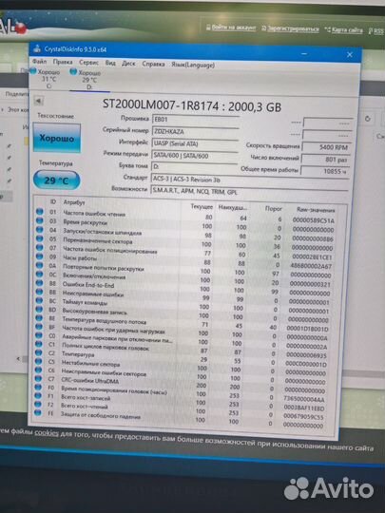The width and height of the screenshot is (385, 513).
Task: Click status icon for Ошибки End-to-End
Action: (39, 283)
